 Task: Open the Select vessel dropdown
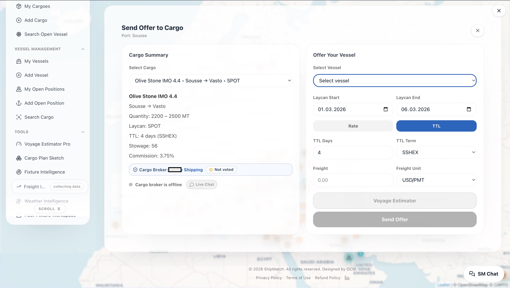coord(394,81)
